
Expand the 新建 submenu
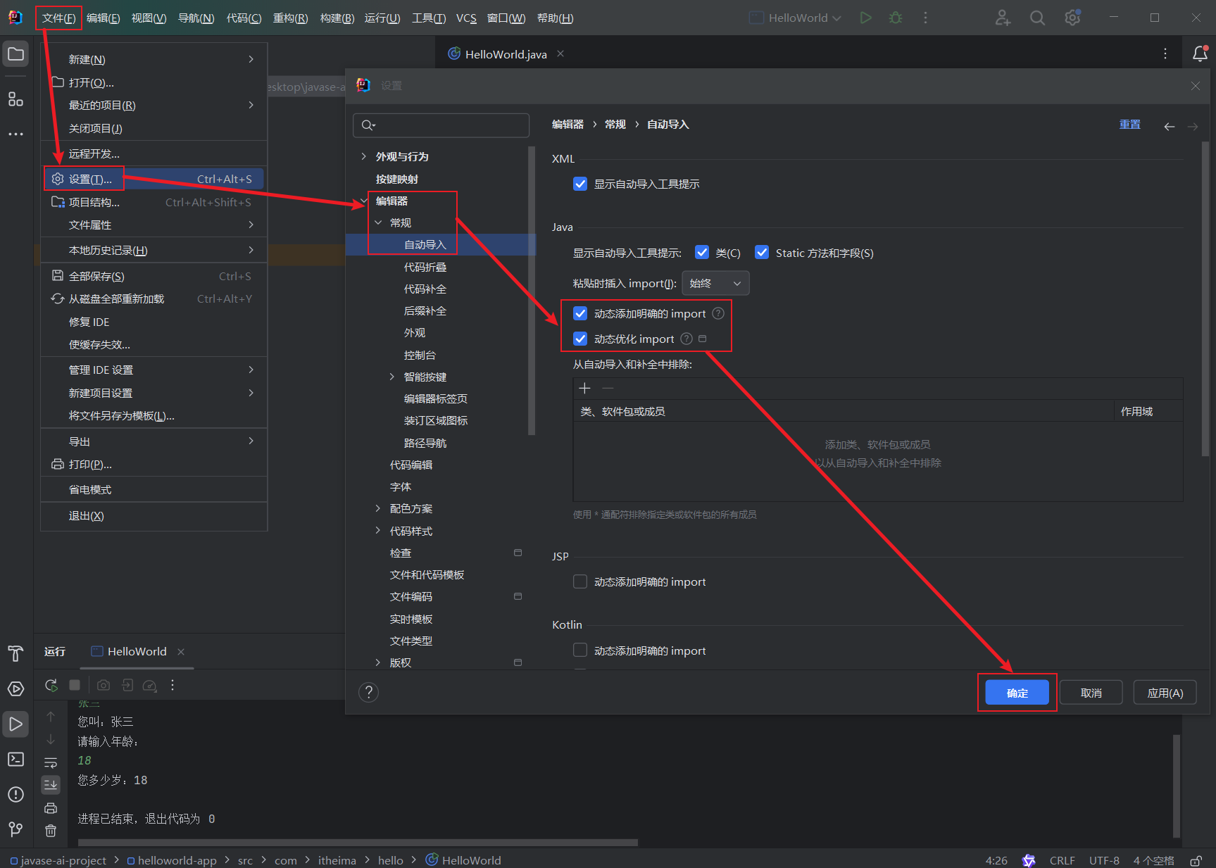tap(154, 60)
